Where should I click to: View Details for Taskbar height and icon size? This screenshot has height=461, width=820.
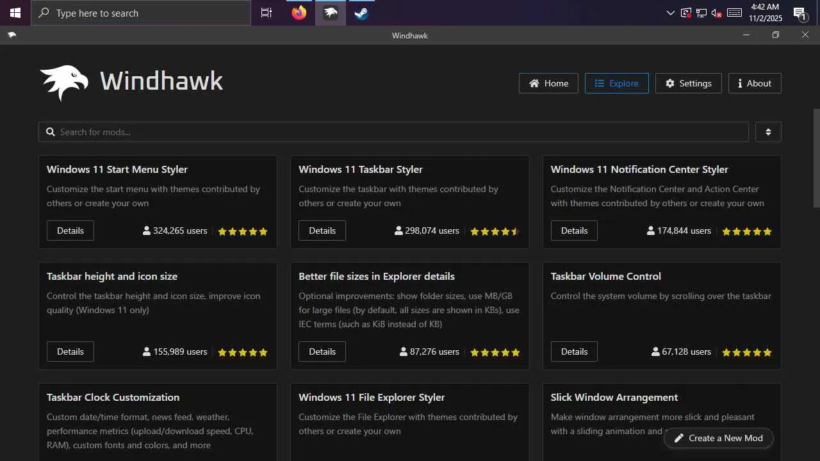(x=70, y=352)
